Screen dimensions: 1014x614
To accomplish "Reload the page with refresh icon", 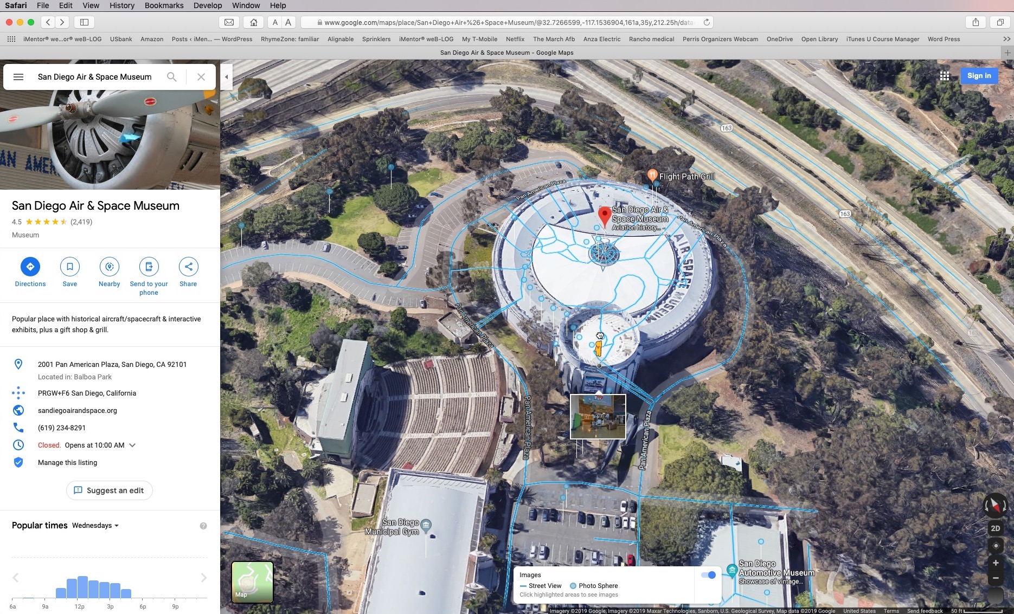I will pyautogui.click(x=707, y=22).
